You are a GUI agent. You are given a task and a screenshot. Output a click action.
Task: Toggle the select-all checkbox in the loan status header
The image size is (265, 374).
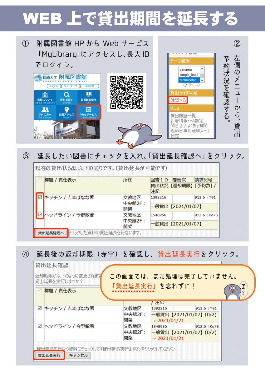pos(40,180)
